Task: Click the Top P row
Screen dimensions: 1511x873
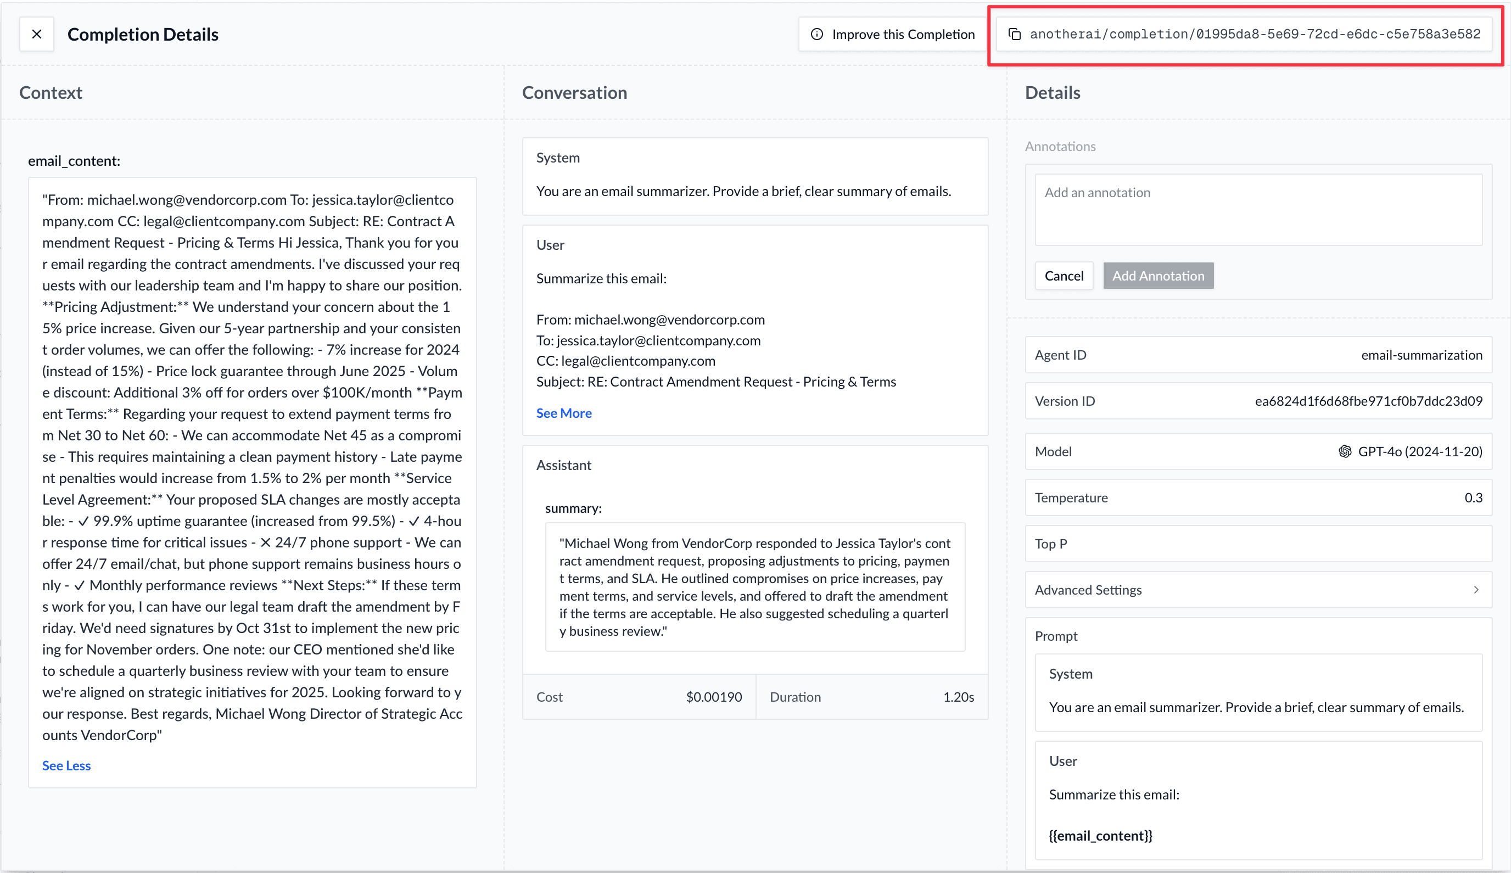Action: pos(1258,544)
